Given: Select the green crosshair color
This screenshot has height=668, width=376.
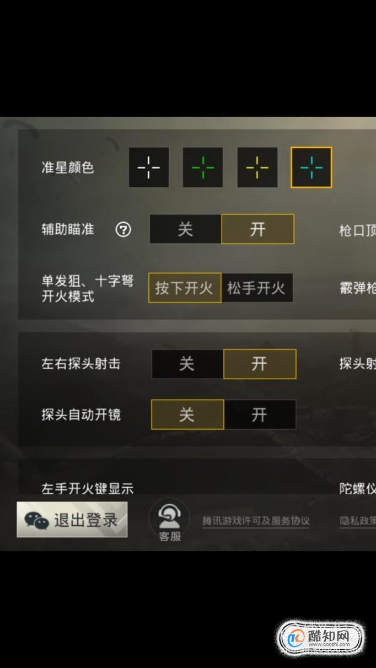Looking at the screenshot, I should 203,167.
